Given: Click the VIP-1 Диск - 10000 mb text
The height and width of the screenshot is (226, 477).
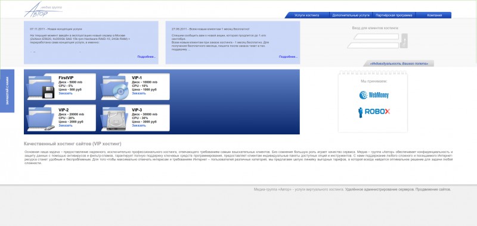Looking at the screenshot, I should pyautogui.click(x=145, y=82).
